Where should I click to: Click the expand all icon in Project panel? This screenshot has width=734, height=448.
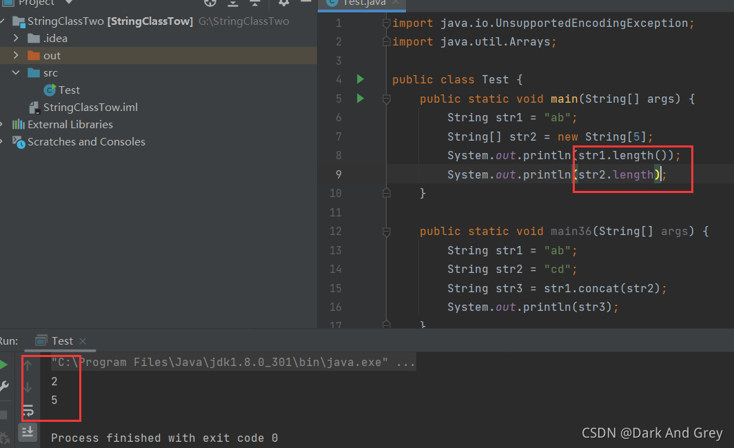(x=233, y=3)
